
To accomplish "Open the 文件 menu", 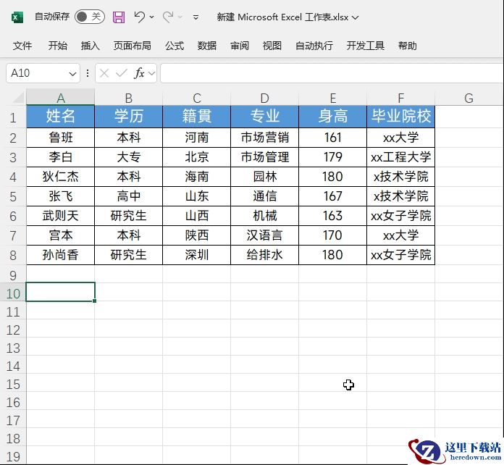I will tap(22, 46).
